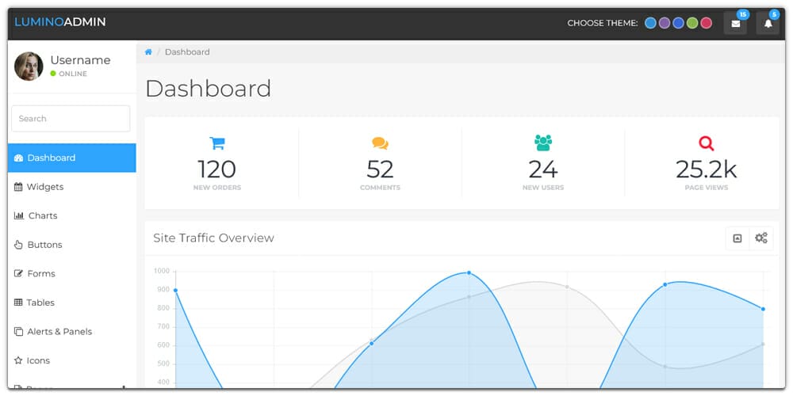Viewport: 793px width, 396px height.
Task: Click the user avatar photo
Action: [29, 67]
